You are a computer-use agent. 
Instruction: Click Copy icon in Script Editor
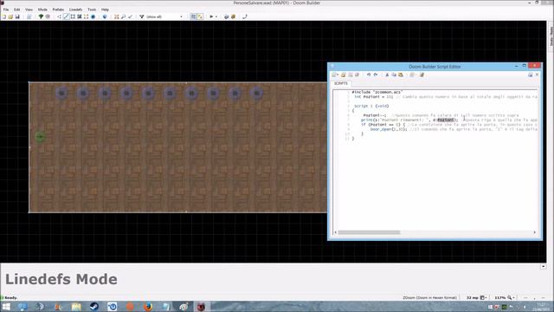click(394, 75)
